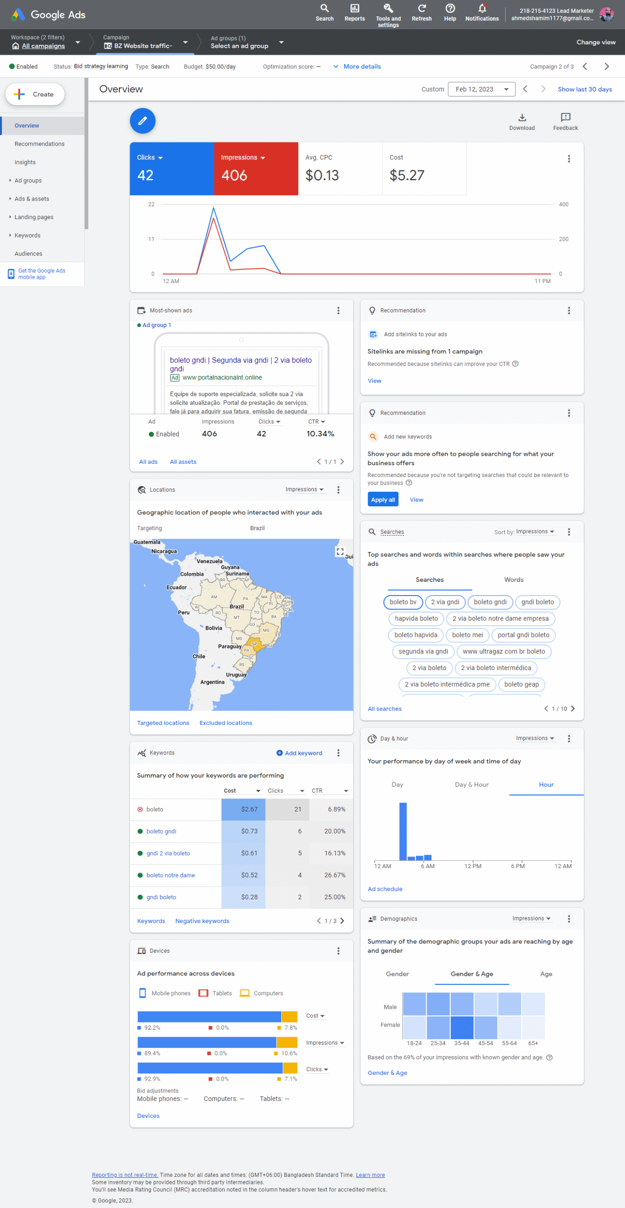Open the Feb 12, 2023 date dropdown
The image size is (625, 1208).
(481, 89)
